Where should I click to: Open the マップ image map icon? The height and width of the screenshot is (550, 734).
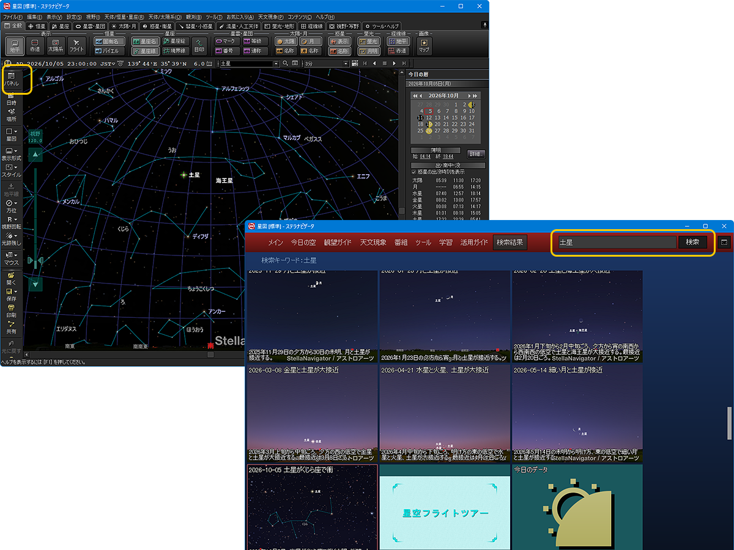click(424, 46)
